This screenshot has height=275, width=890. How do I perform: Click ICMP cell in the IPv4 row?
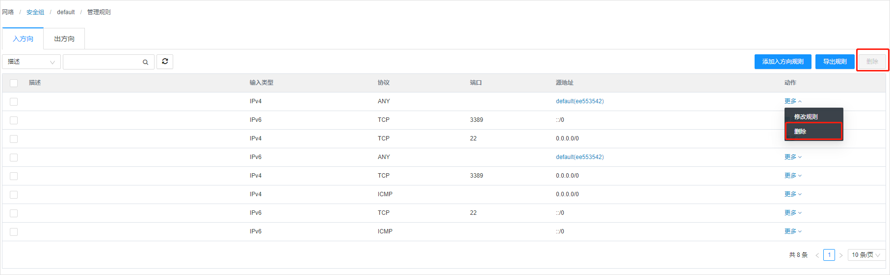[385, 194]
